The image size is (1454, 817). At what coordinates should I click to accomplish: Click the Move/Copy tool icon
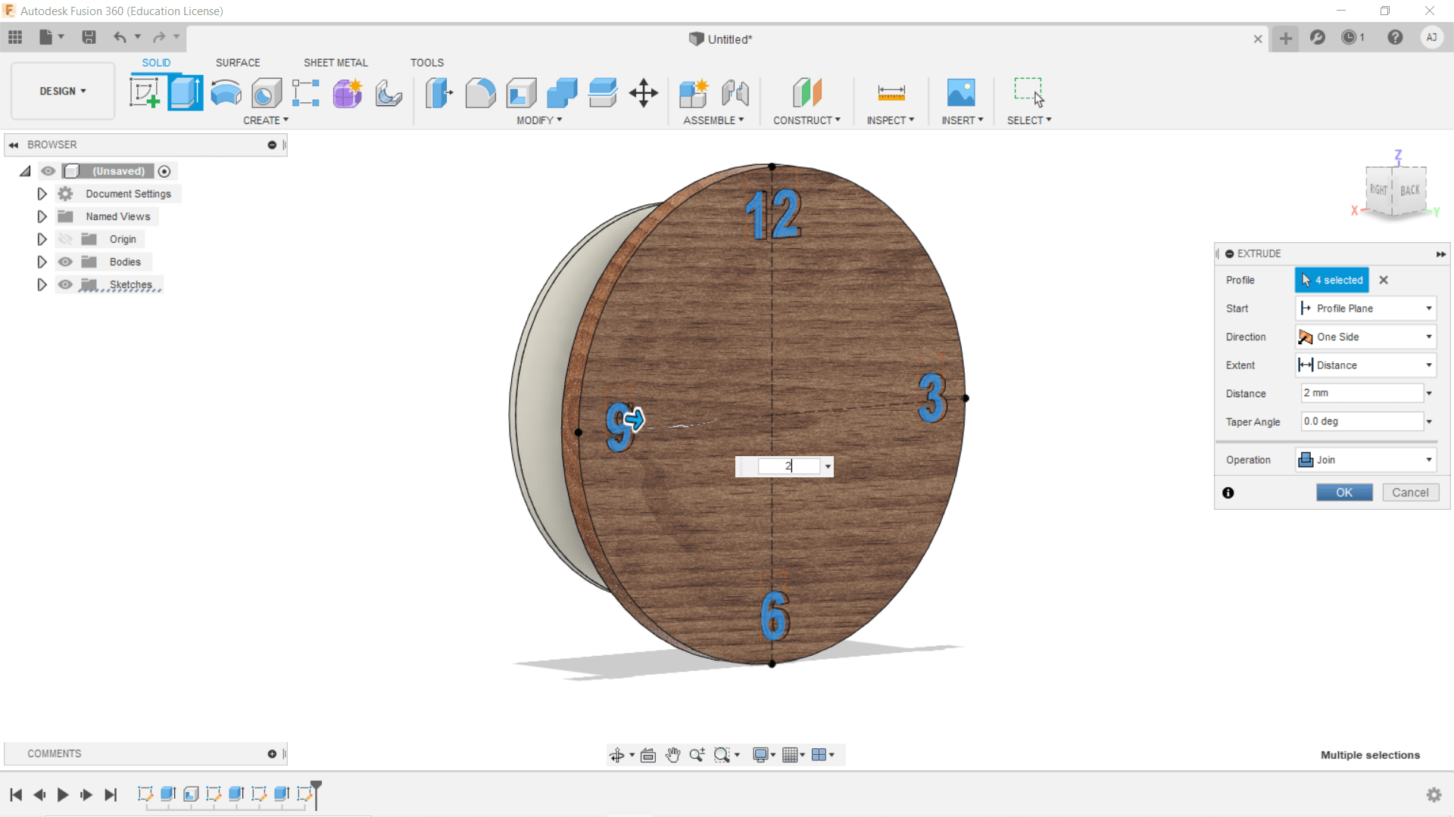[x=643, y=94]
